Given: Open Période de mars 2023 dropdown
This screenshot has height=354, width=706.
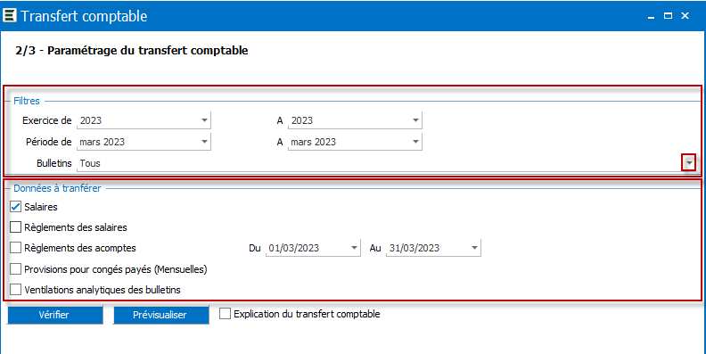Looking at the screenshot, I should (x=204, y=142).
